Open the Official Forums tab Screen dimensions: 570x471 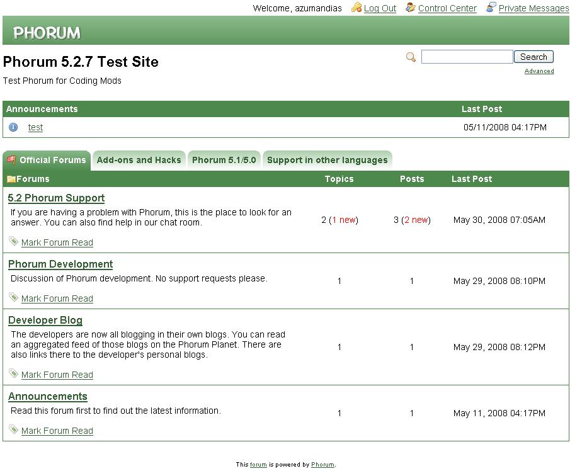click(x=47, y=160)
